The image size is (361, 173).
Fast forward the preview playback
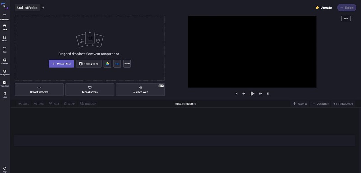[261, 94]
